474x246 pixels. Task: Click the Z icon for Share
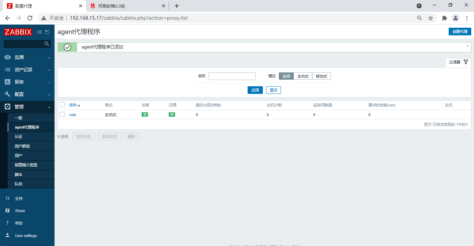point(7,211)
